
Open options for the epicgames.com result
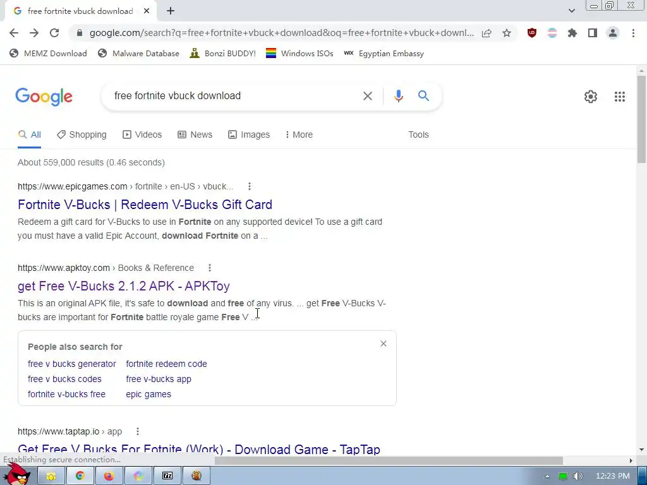tap(249, 186)
